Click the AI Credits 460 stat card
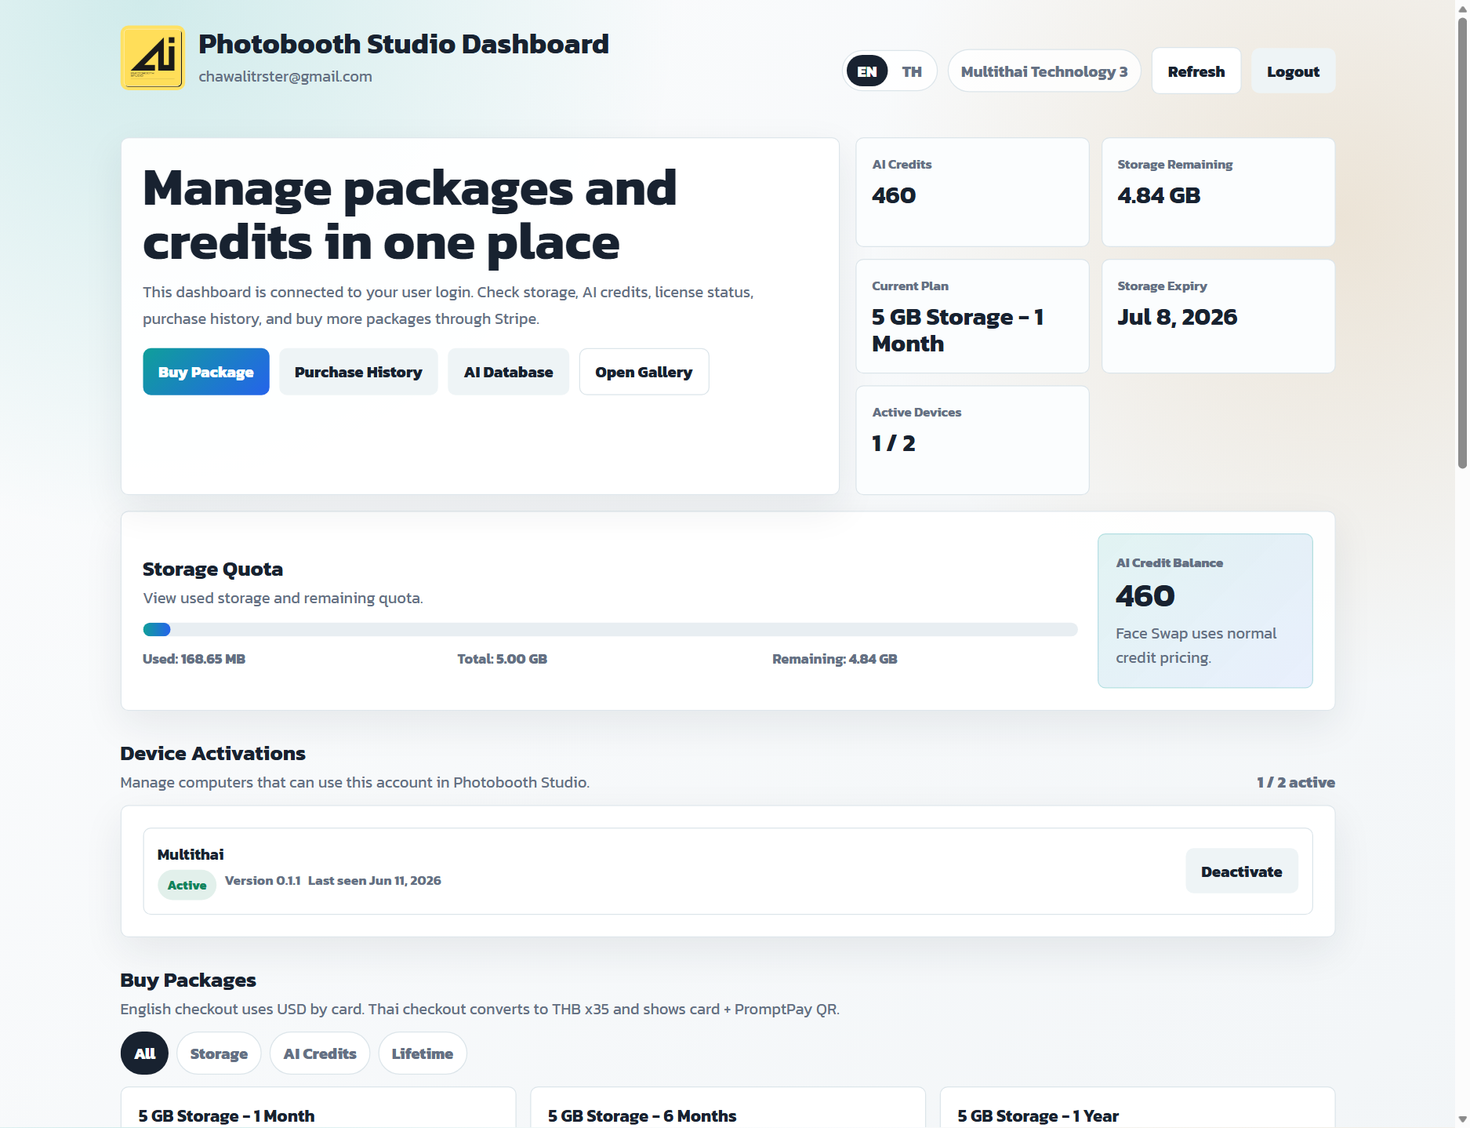 pos(972,192)
